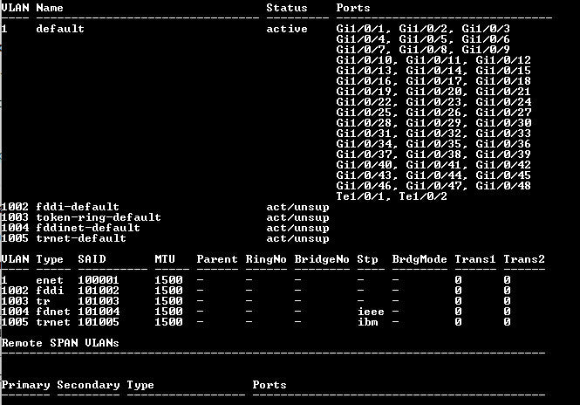
Task: Click 'RingNo' column header
Action: [x=266, y=258]
